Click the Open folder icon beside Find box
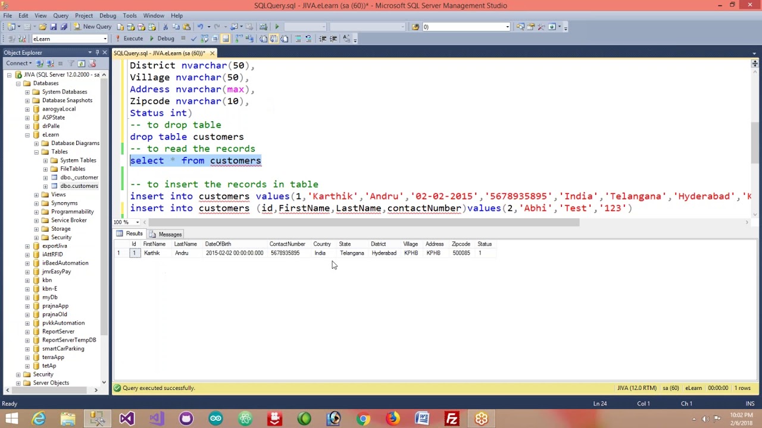This screenshot has height=428, width=762. click(x=416, y=27)
